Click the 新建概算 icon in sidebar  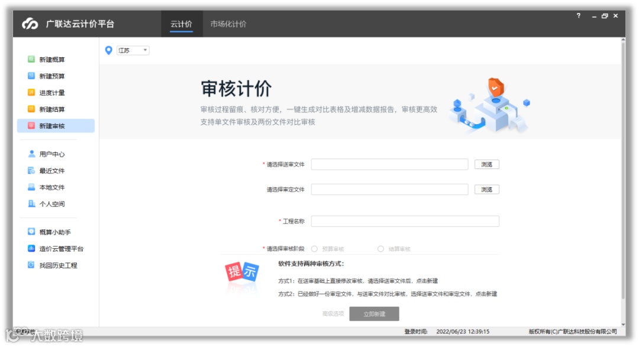tap(31, 59)
